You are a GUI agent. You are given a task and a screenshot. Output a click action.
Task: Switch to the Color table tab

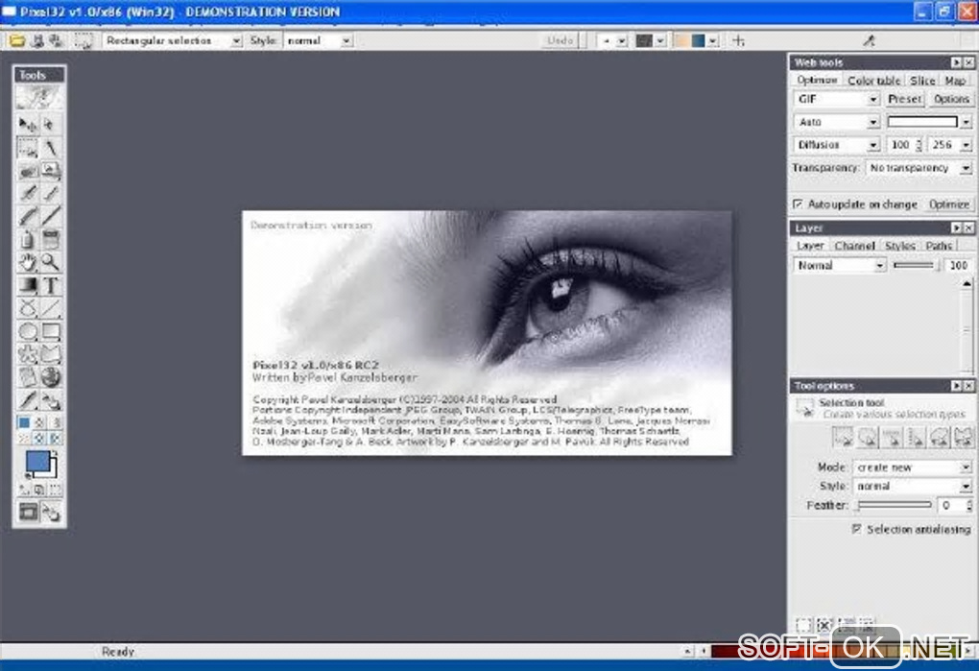coord(873,81)
